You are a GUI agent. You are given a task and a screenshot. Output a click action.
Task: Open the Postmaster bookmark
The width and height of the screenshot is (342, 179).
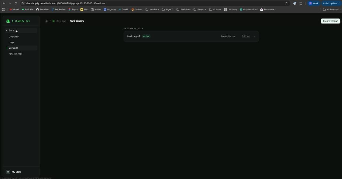click(267, 10)
